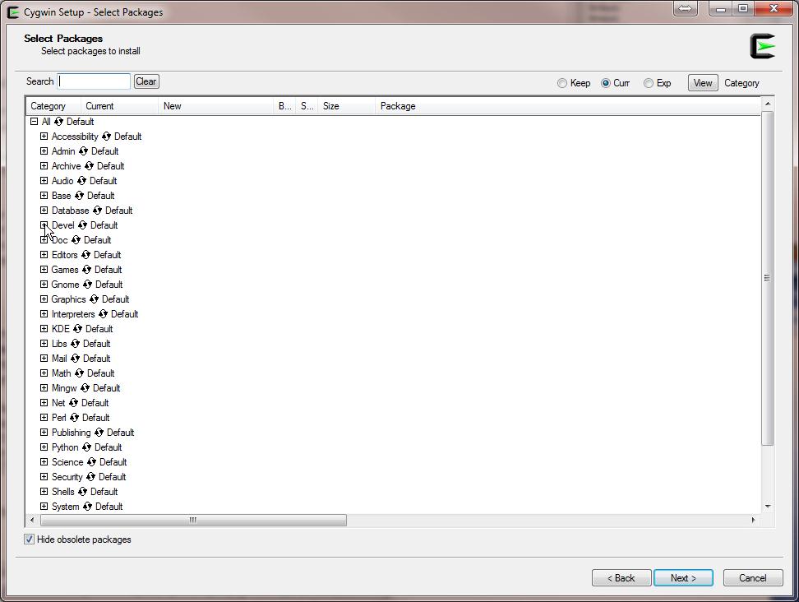The width and height of the screenshot is (799, 602).
Task: Expand the Python category
Action: 44,447
